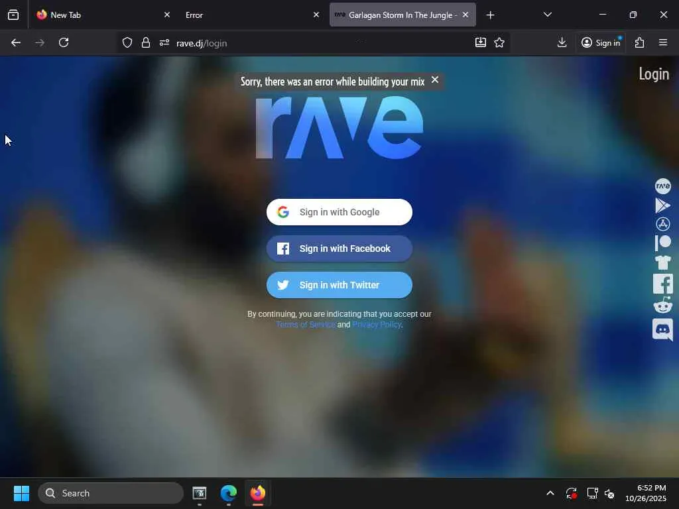The height and width of the screenshot is (509, 679).
Task: Open the clock showing 6:52 PM
Action: point(646,493)
